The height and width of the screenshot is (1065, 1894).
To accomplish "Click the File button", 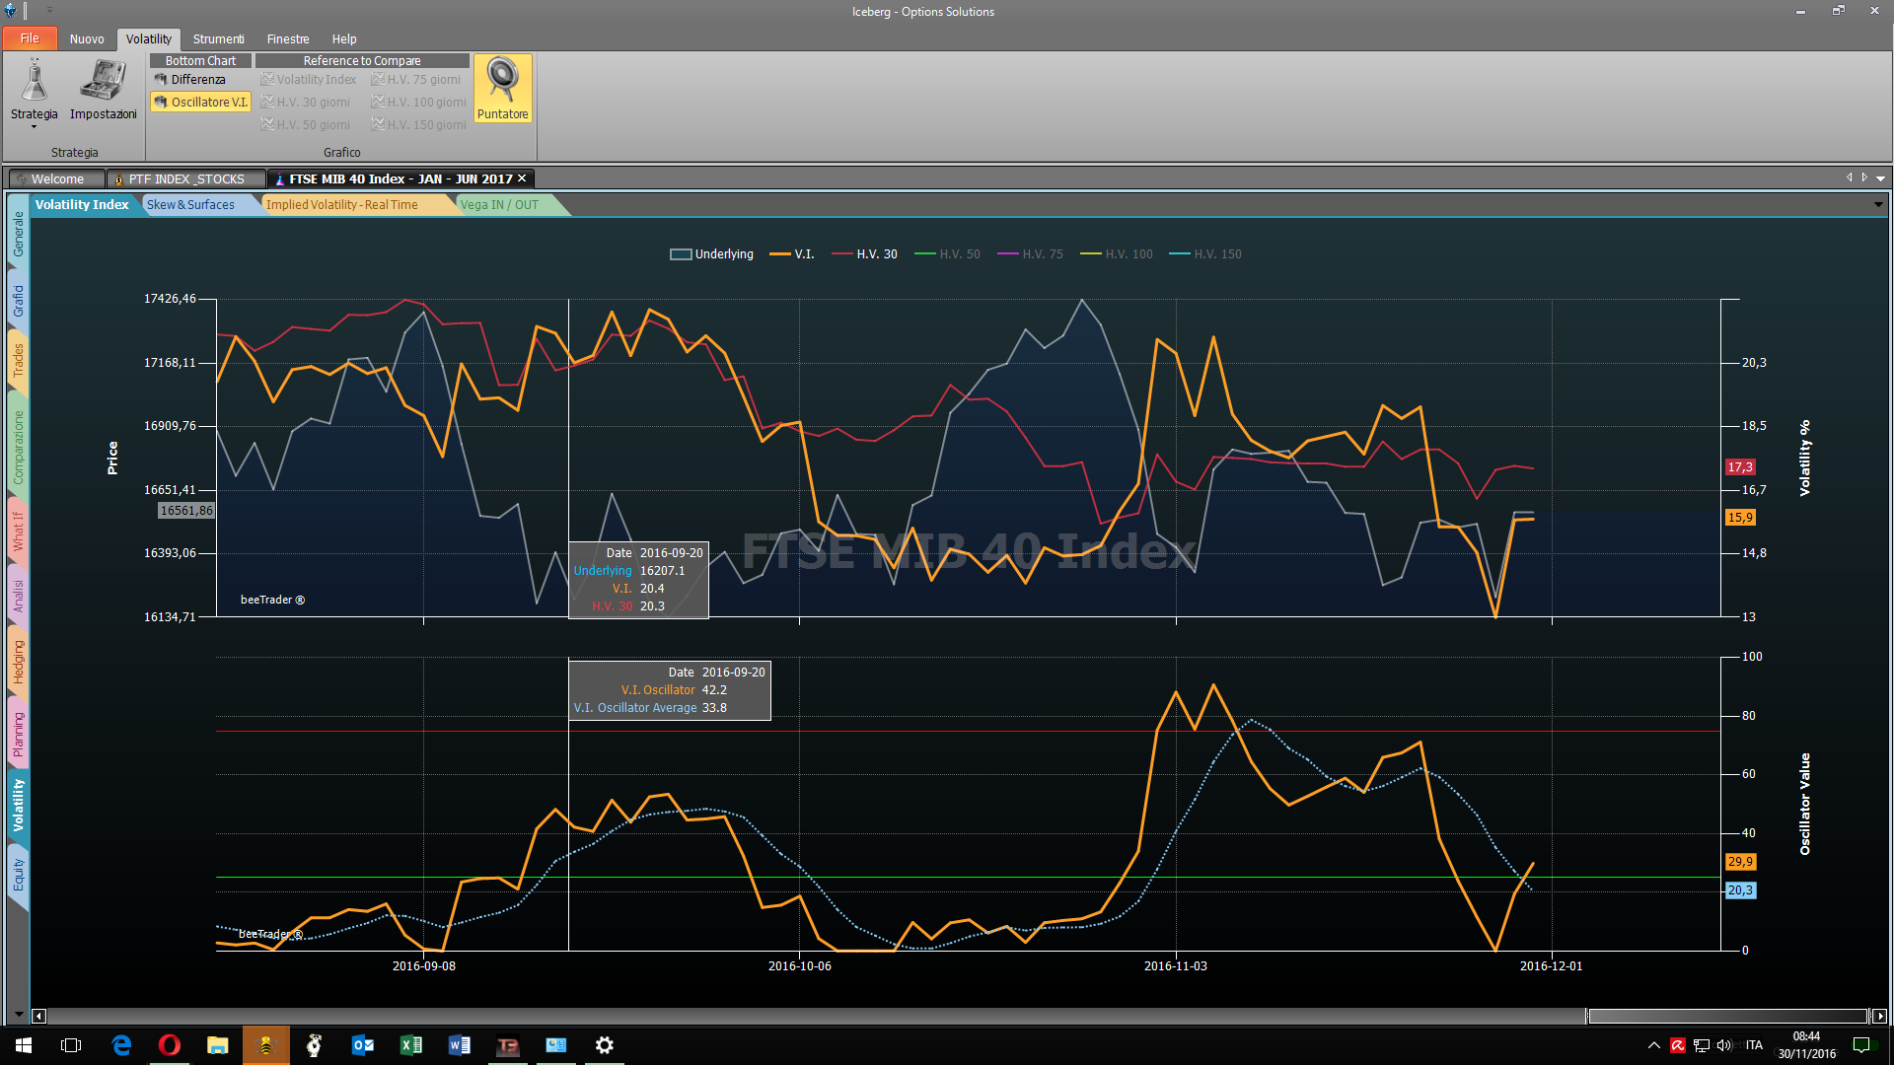I will 30,38.
